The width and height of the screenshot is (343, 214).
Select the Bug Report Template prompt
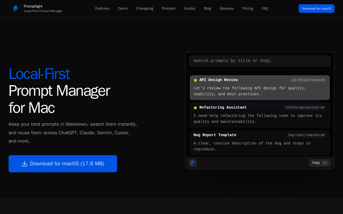(x=259, y=143)
